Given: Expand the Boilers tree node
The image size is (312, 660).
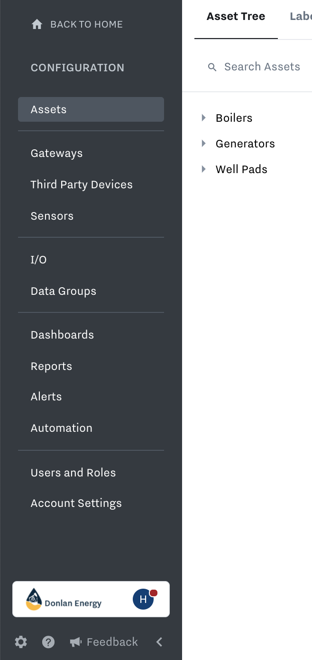Looking at the screenshot, I should [x=204, y=118].
